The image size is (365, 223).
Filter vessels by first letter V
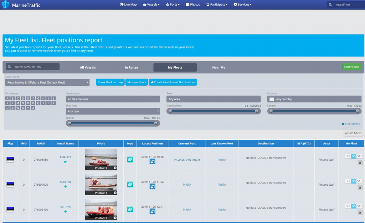click(12, 108)
